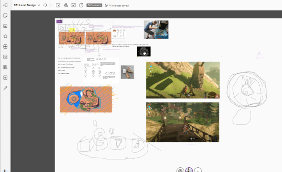Select the blue-painted island map image
This screenshot has height=172, width=282.
(86, 100)
